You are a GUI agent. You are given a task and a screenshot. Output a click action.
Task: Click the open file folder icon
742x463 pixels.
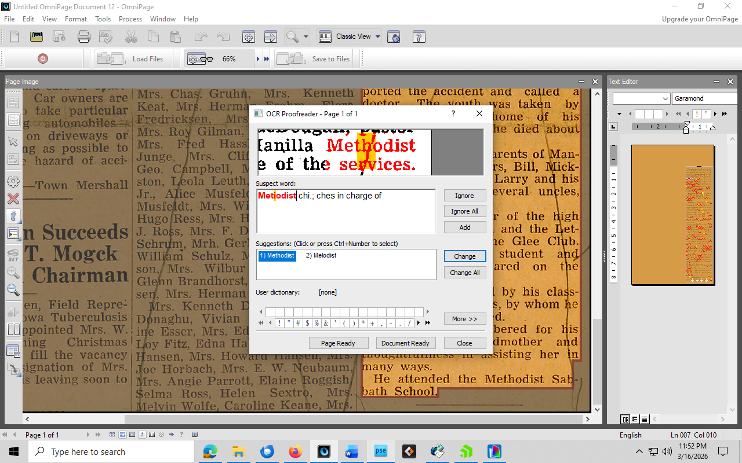37,36
